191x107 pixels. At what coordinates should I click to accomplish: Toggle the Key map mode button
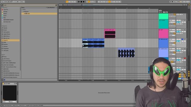(x=175, y=2)
